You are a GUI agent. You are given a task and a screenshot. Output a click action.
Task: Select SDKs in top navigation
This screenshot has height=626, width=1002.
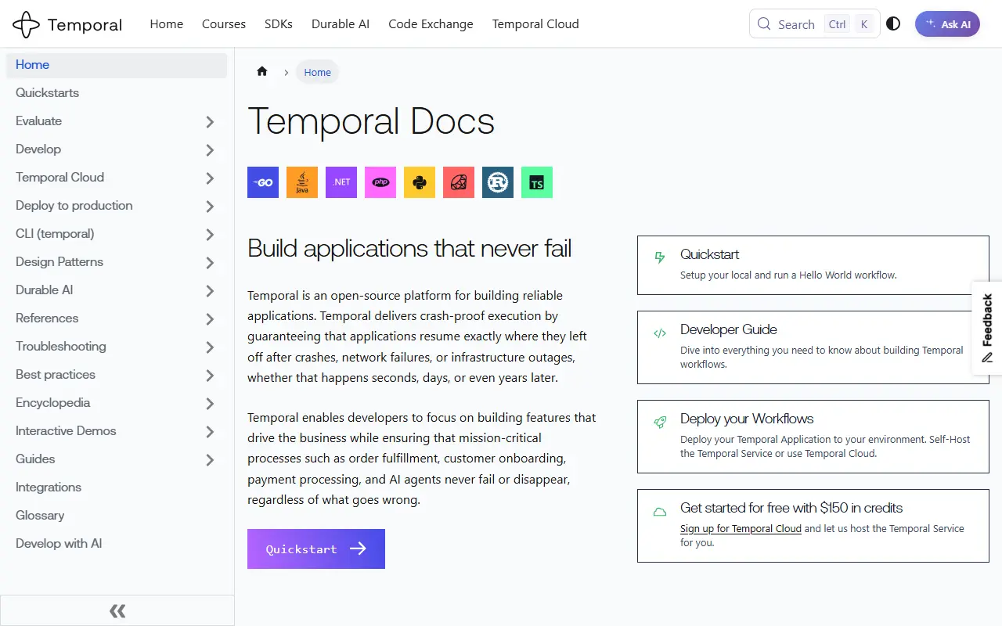(279, 23)
